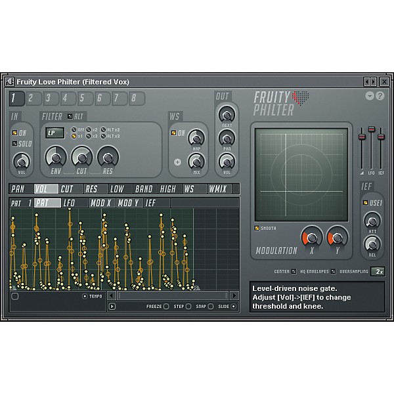Switch to the CUT envelope target tab
The height and width of the screenshot is (394, 394).
pyautogui.click(x=71, y=189)
